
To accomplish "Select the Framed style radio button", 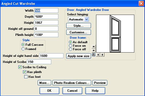I will (x=23, y=49).
